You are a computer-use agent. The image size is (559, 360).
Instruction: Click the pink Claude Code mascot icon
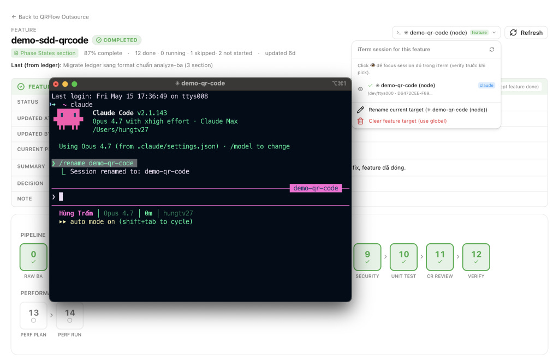(68, 119)
